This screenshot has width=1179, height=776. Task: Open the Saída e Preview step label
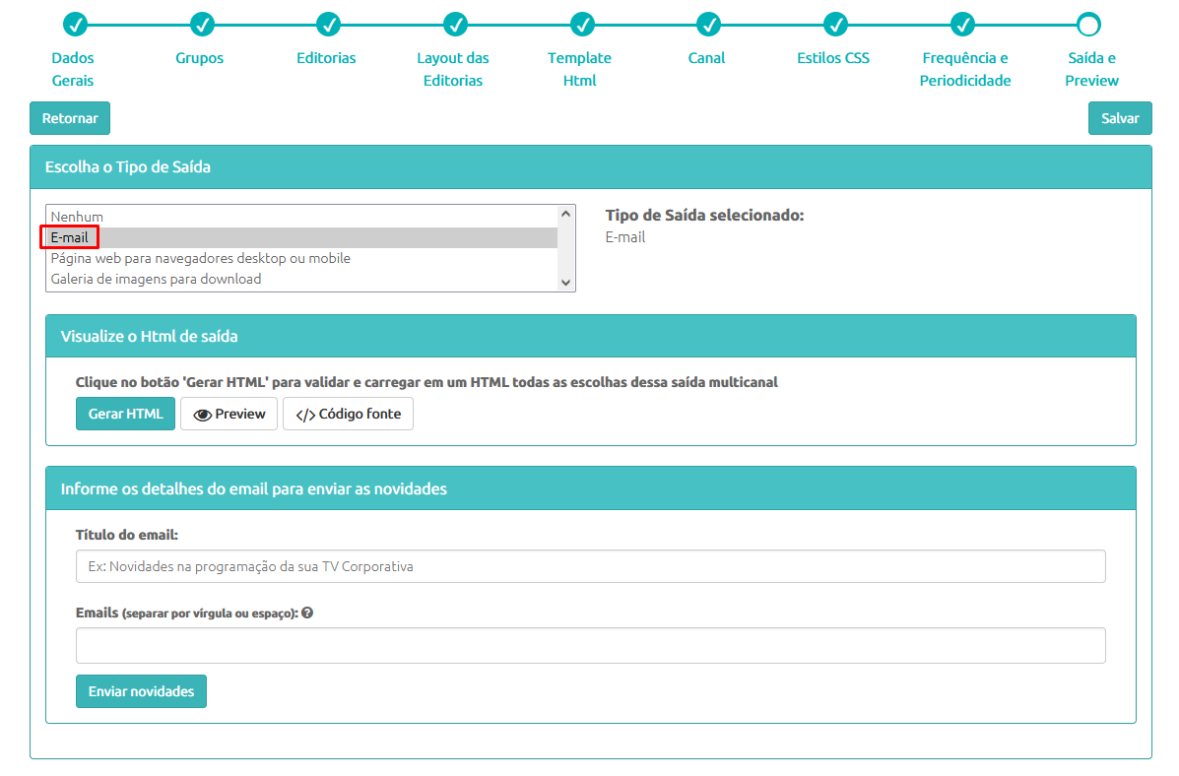click(1091, 69)
